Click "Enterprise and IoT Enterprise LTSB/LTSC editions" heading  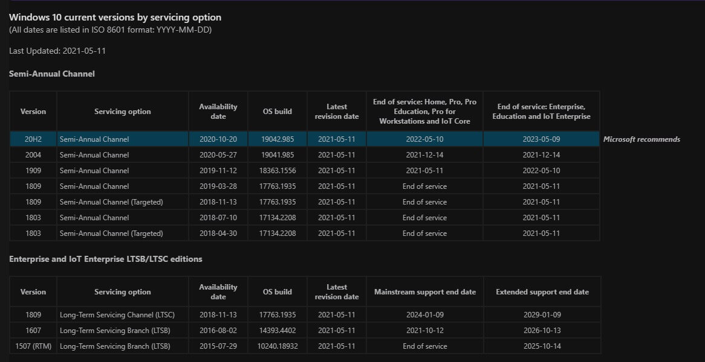(106, 259)
